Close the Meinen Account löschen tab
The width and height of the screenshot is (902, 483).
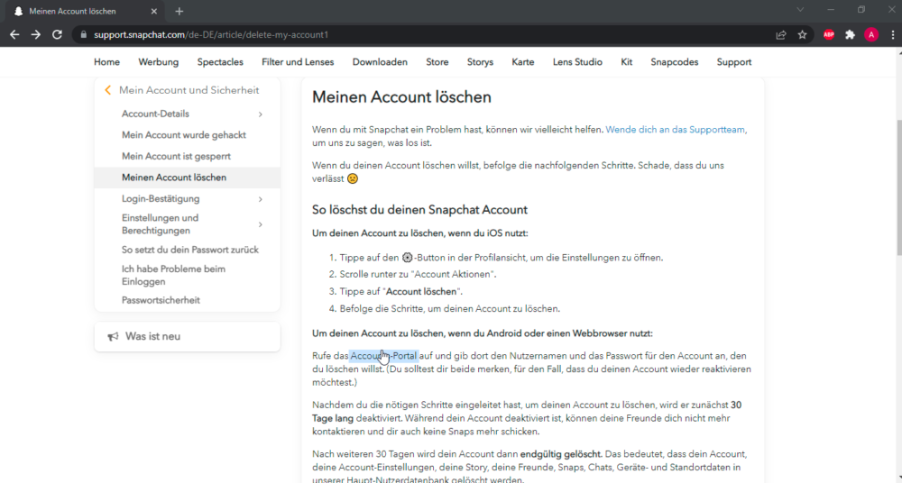tap(153, 11)
